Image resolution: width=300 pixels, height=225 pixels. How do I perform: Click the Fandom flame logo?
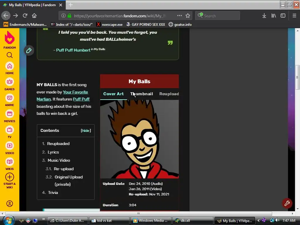(x=10, y=37)
